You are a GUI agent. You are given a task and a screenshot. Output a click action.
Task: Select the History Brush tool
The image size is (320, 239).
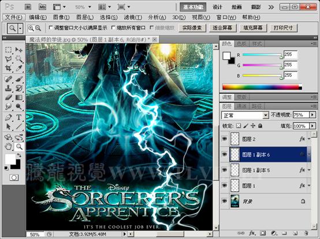(19, 88)
